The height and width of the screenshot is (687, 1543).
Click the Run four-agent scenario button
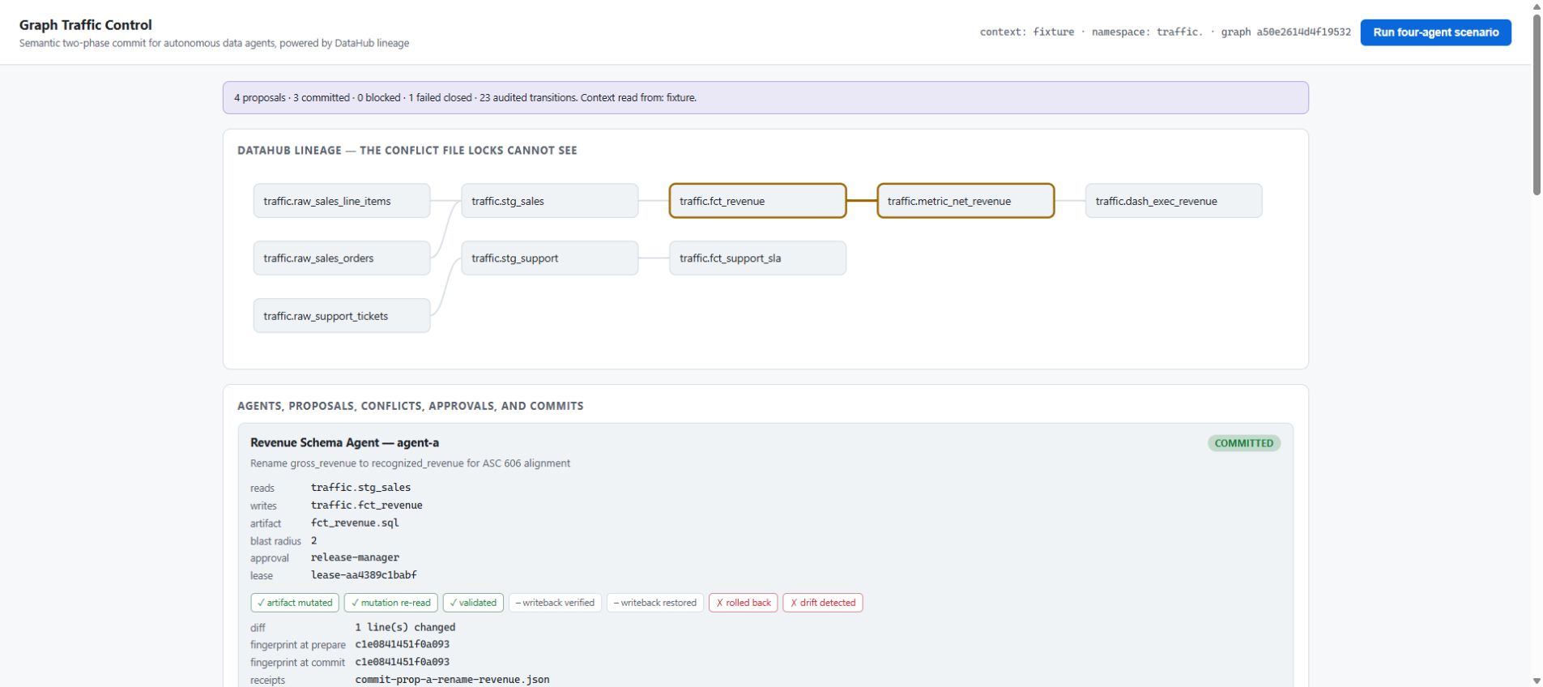1435,32
